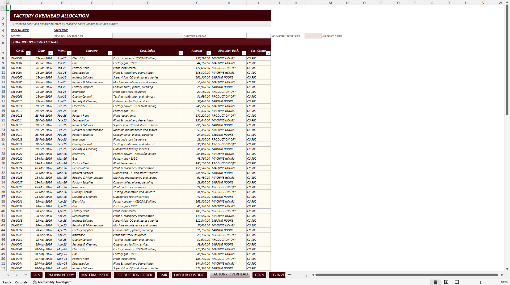Image resolution: width=510 pixels, height=285 pixels.
Task: Switch to the GRN sheet tab
Action: tap(36, 275)
